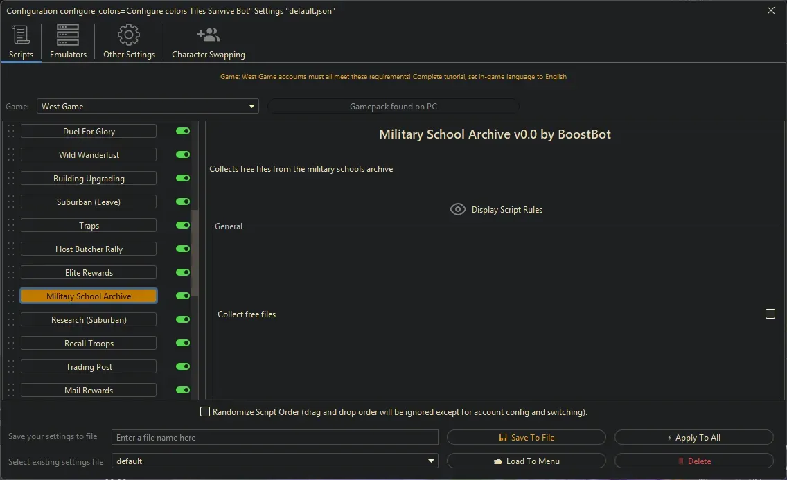Image resolution: width=787 pixels, height=480 pixels.
Task: Disable the Traps script toggle
Action: 182,225
